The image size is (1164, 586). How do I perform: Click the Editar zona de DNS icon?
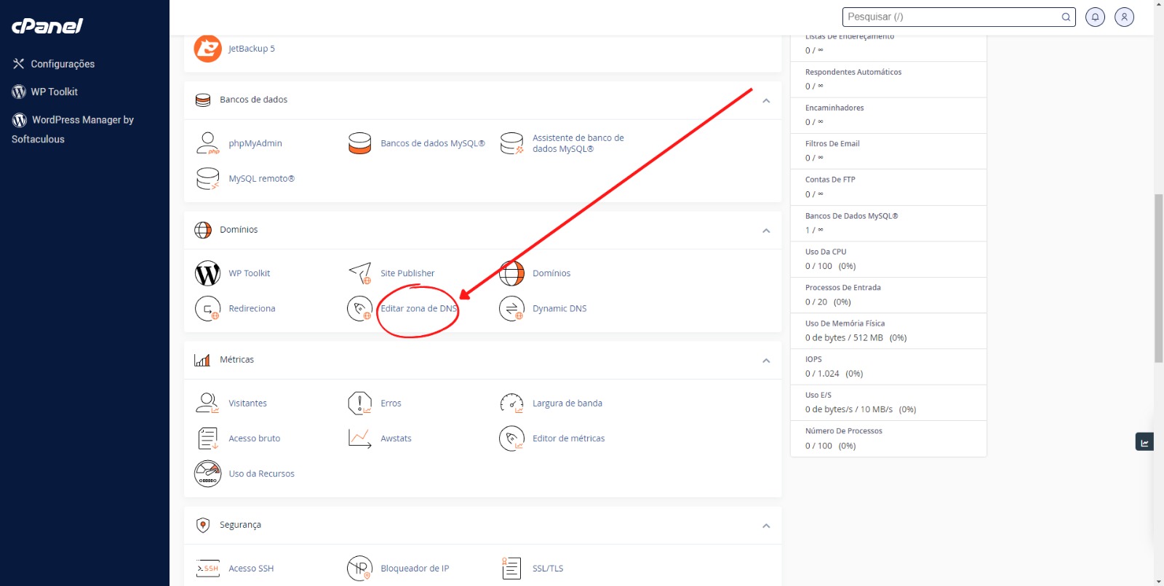coord(359,308)
